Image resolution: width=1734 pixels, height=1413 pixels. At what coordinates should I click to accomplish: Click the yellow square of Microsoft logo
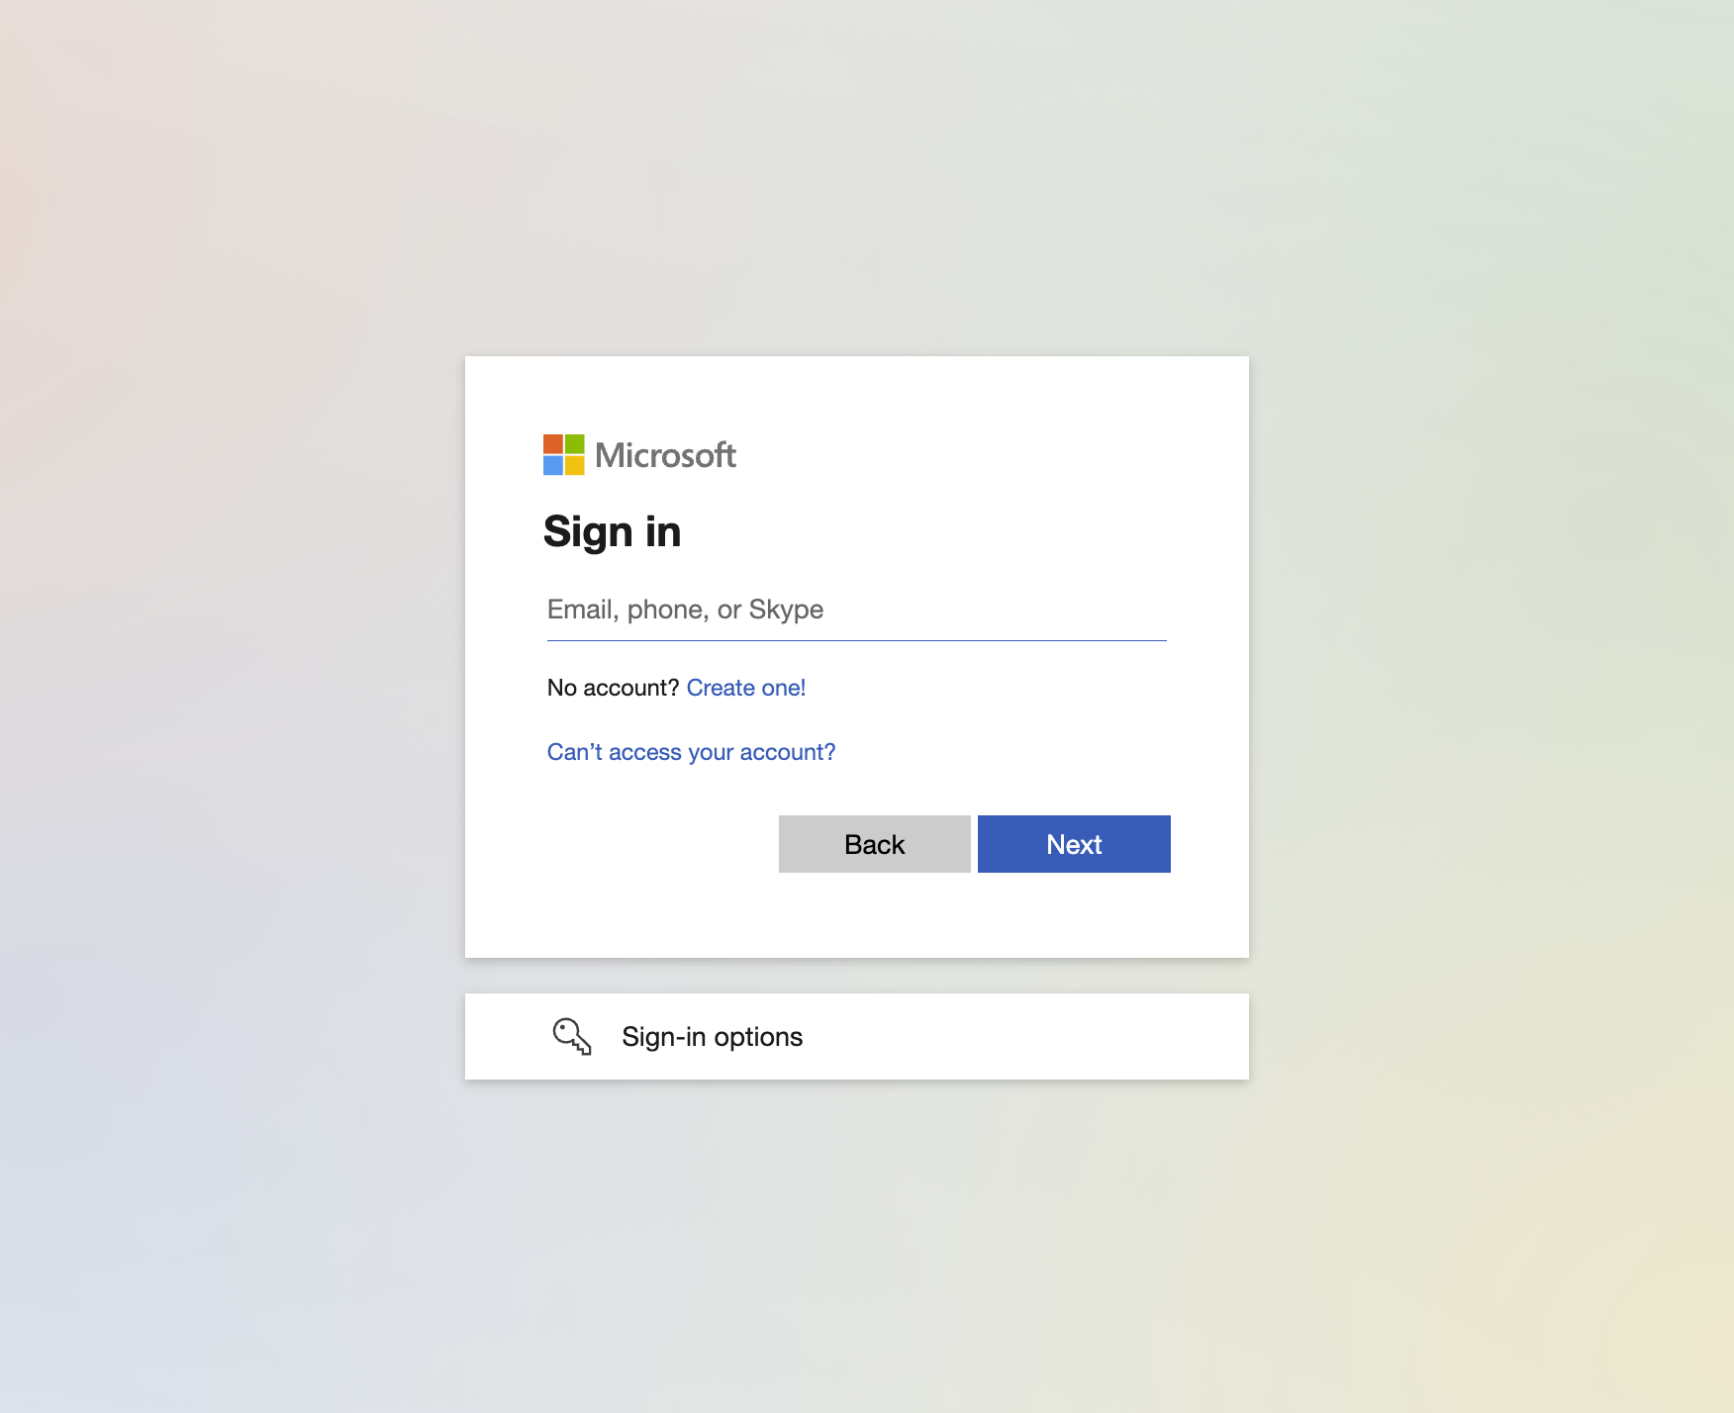575,466
